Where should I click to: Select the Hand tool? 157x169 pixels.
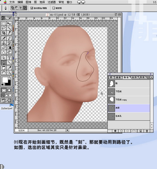click(x=4, y=73)
